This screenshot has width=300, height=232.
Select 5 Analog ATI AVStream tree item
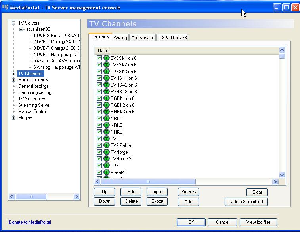(x=56, y=61)
